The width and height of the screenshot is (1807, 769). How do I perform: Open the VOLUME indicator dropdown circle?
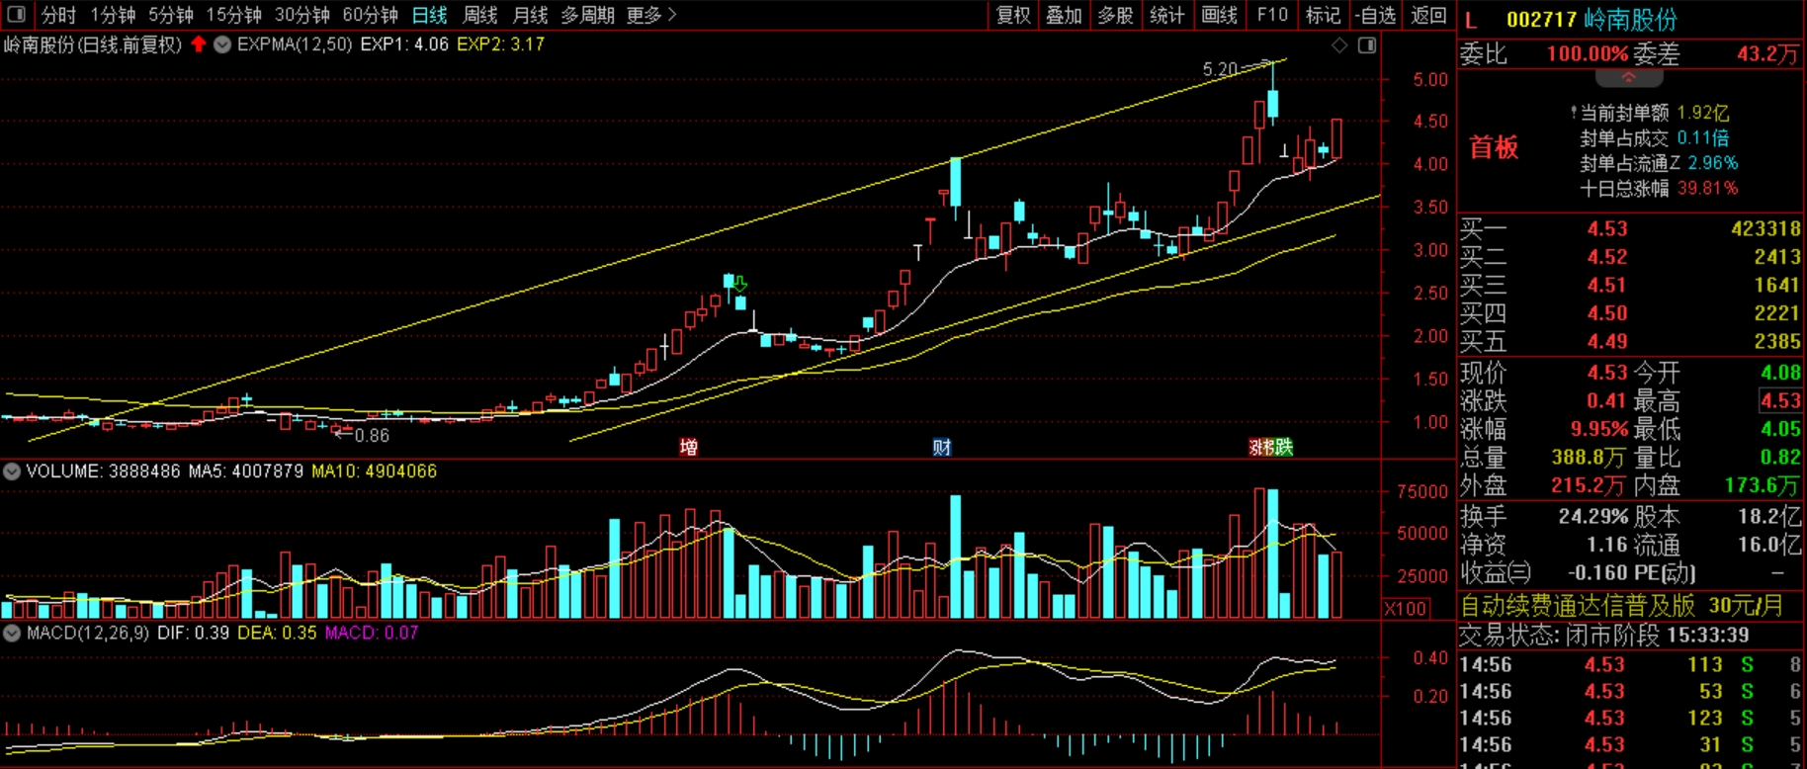pyautogui.click(x=12, y=471)
